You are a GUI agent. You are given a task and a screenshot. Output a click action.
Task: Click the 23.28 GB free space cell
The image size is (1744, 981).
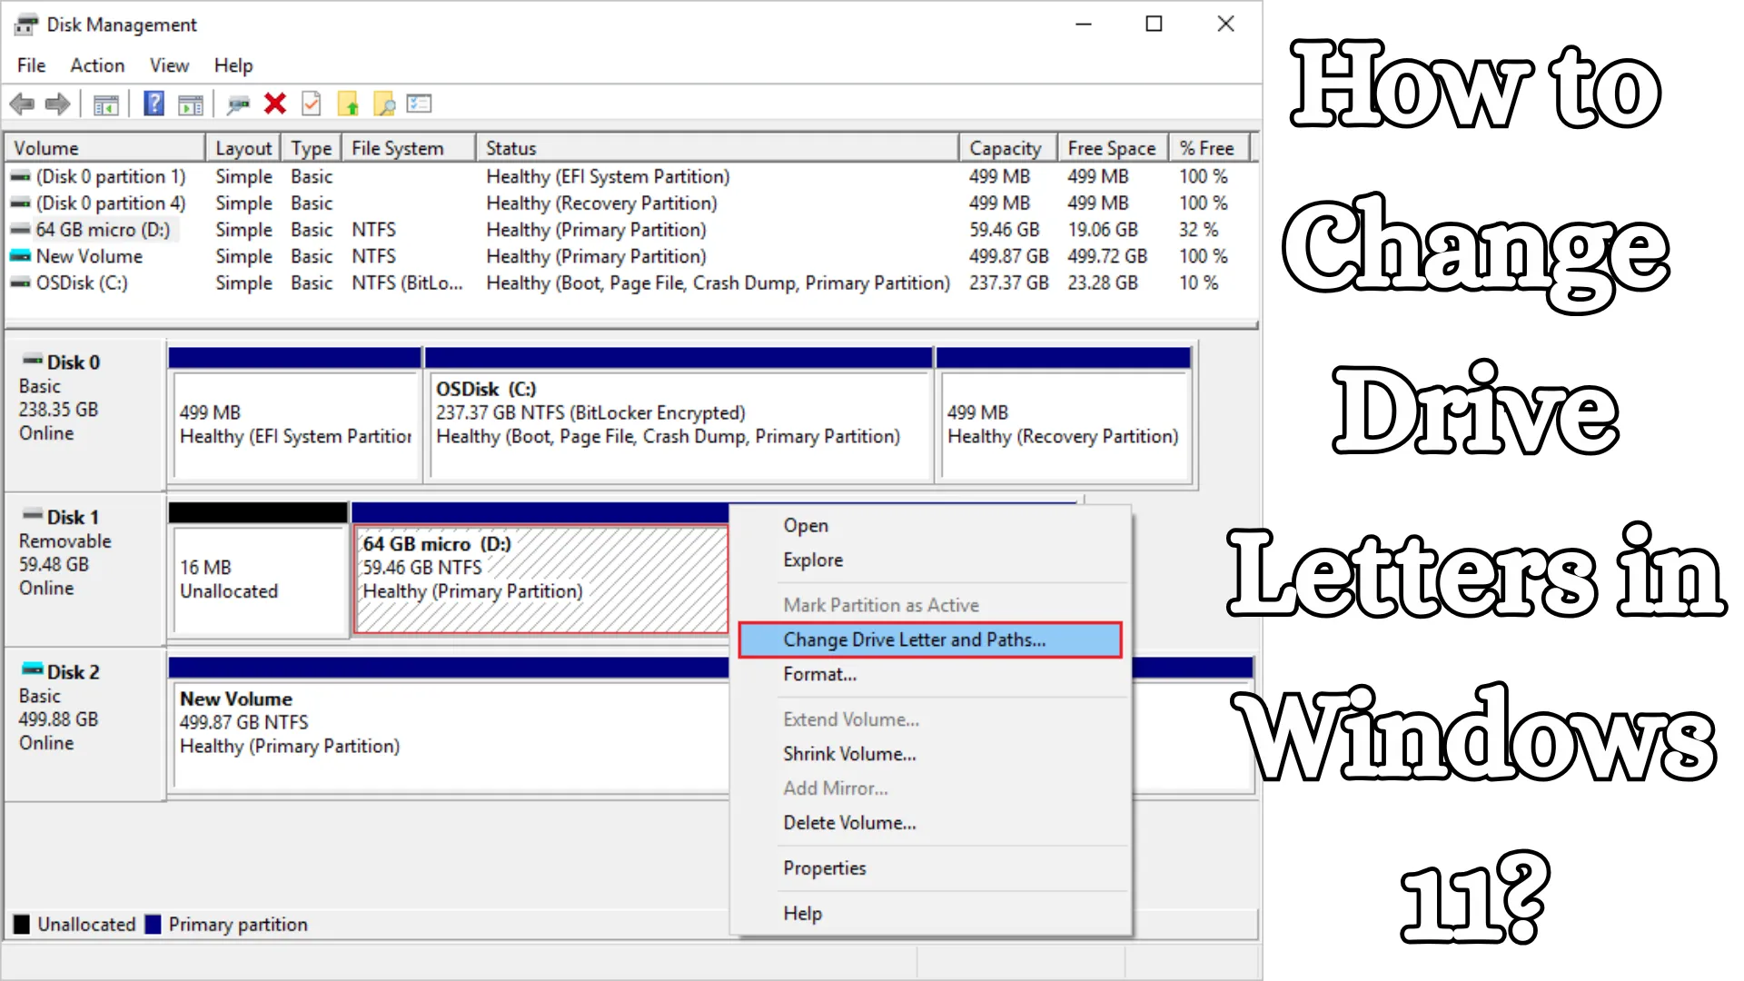point(1103,282)
